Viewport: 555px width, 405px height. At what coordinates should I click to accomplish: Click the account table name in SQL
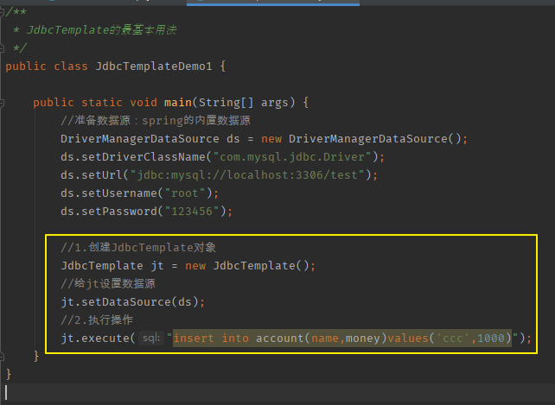[279, 339]
